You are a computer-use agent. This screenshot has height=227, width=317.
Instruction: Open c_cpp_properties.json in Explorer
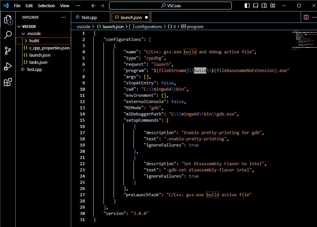point(43,48)
